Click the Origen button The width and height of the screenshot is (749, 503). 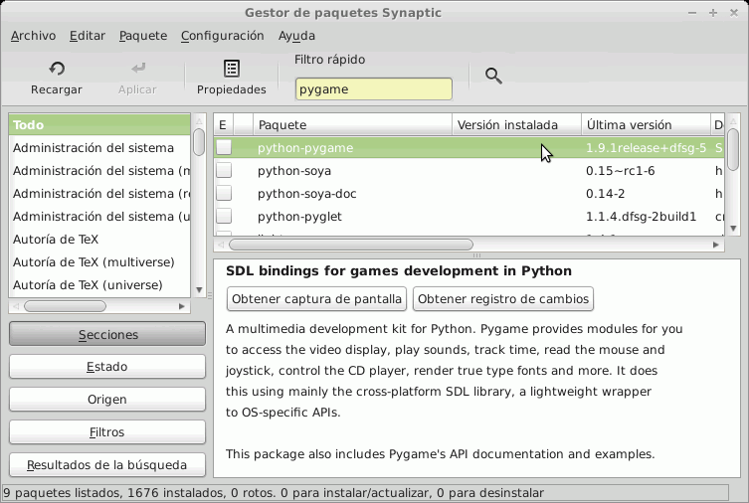point(107,399)
